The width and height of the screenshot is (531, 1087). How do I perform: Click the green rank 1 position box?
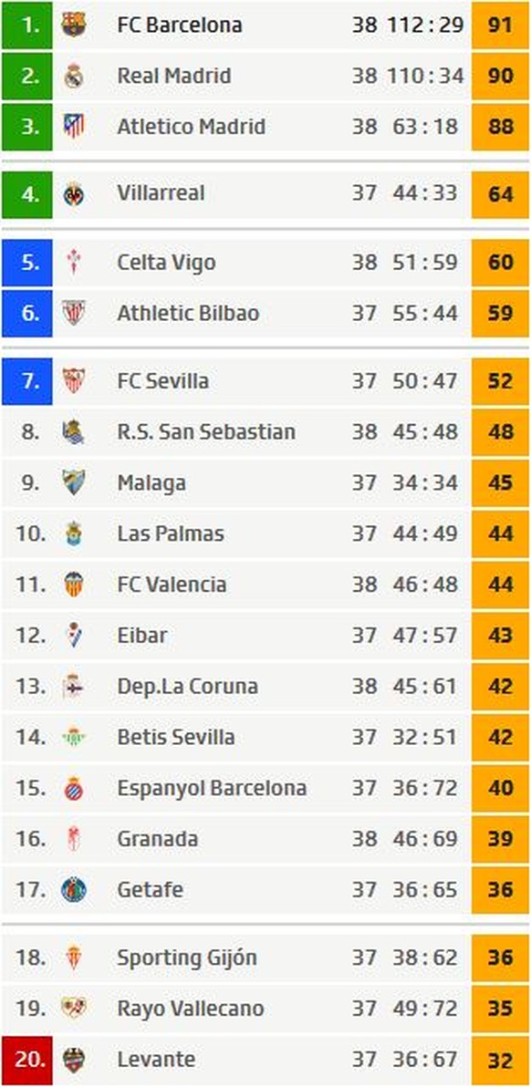tap(27, 25)
